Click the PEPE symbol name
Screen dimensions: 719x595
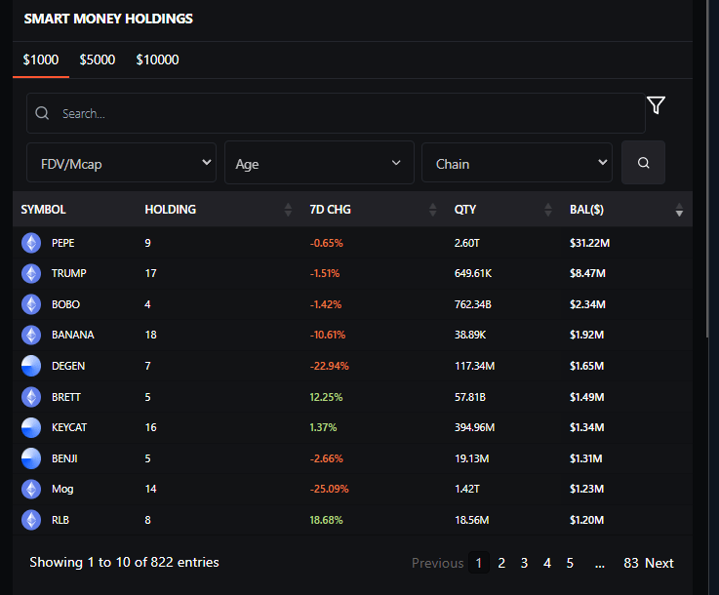pyautogui.click(x=62, y=243)
